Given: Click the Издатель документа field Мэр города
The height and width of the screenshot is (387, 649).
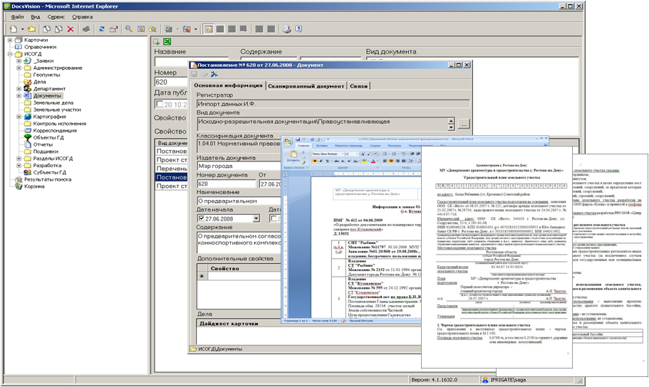Looking at the screenshot, I should click(239, 166).
